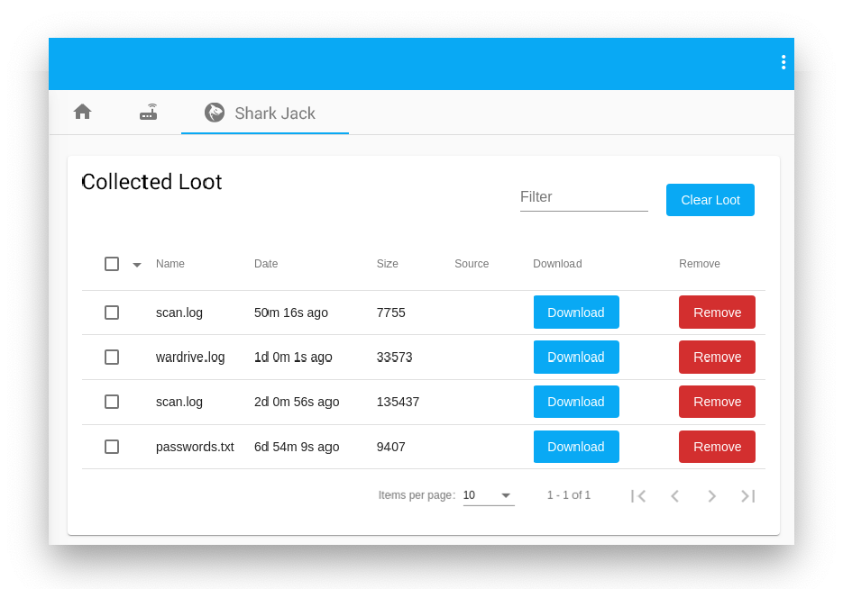Image resolution: width=843 pixels, height=589 pixels.
Task: Open the Home tab icon
Action: 83,112
